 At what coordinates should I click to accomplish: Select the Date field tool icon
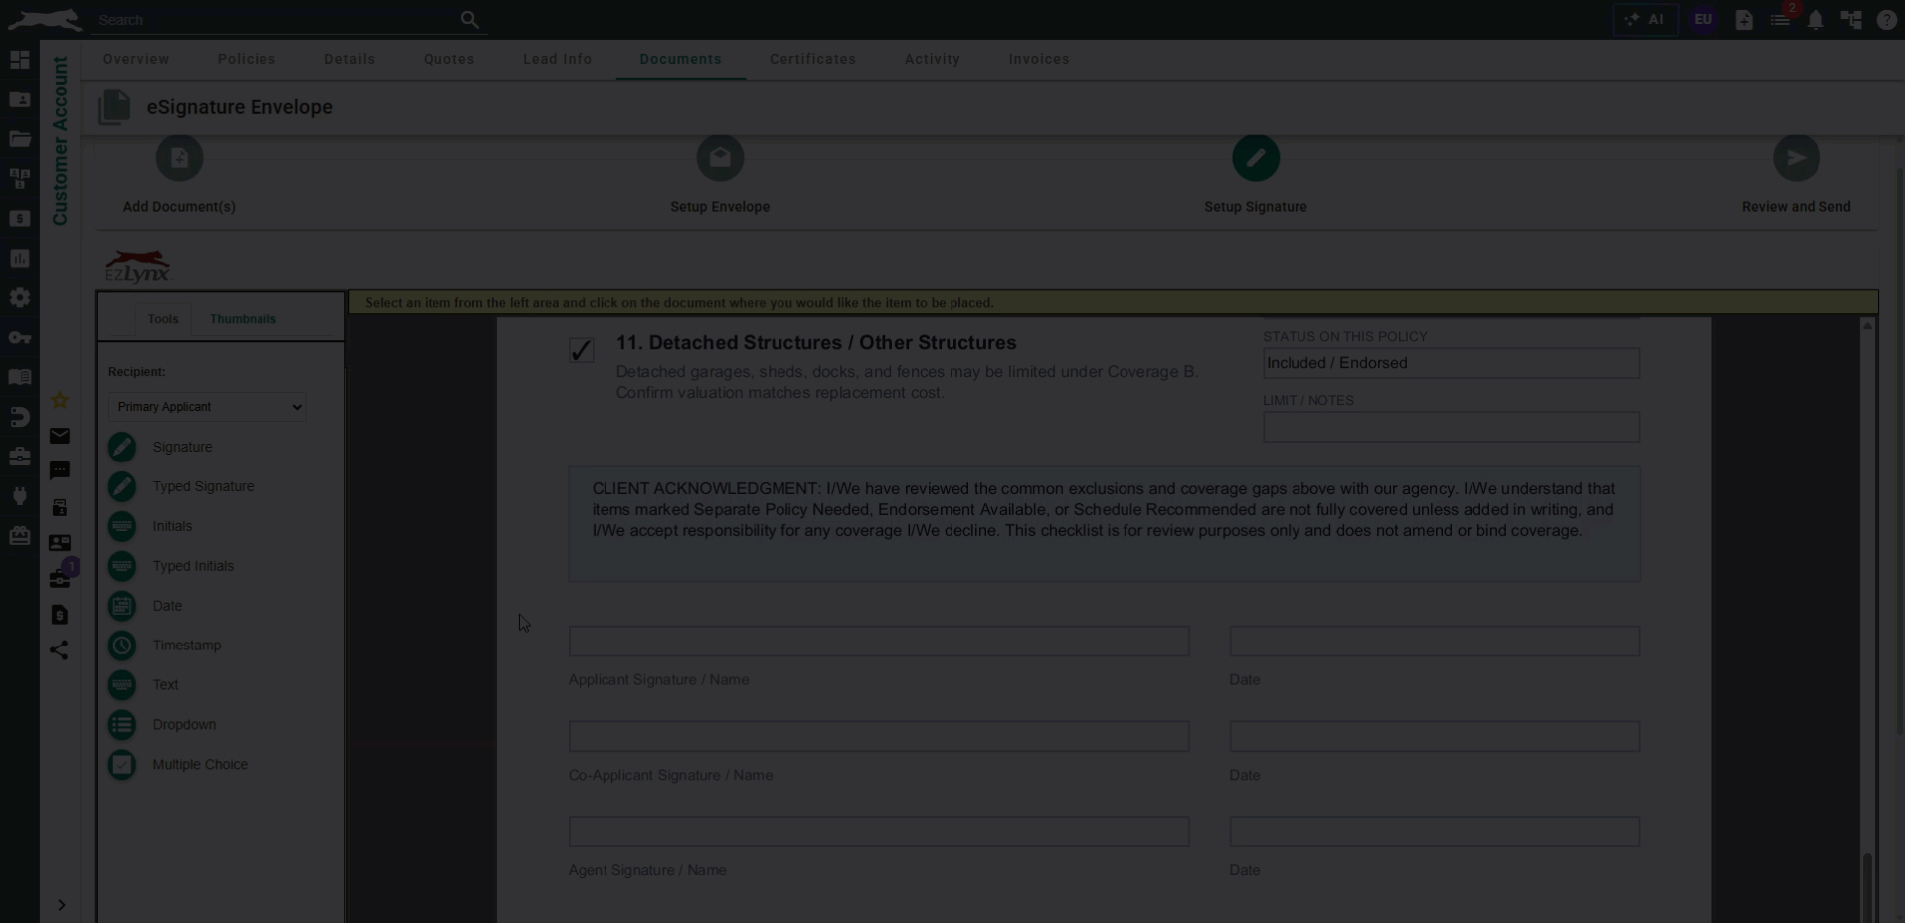[122, 606]
